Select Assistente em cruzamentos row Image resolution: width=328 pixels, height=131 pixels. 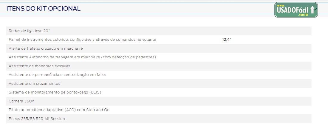tap(159, 84)
